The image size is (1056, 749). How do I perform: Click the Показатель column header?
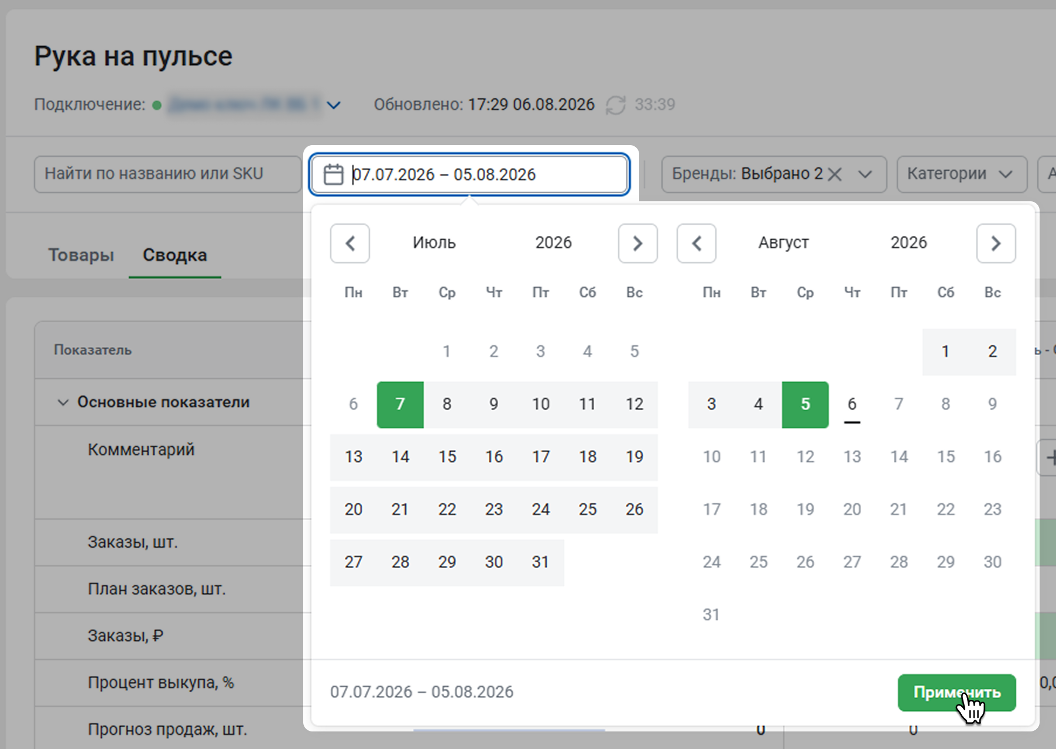click(x=93, y=350)
